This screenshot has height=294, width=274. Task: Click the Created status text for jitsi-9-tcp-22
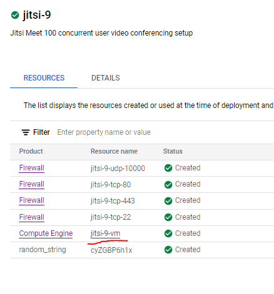coord(188,217)
